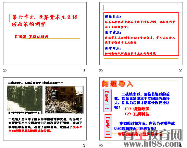The height and width of the screenshot is (148, 187).
Task: Click the 思考一 vertical label box
Action: pyautogui.click(x=107, y=101)
